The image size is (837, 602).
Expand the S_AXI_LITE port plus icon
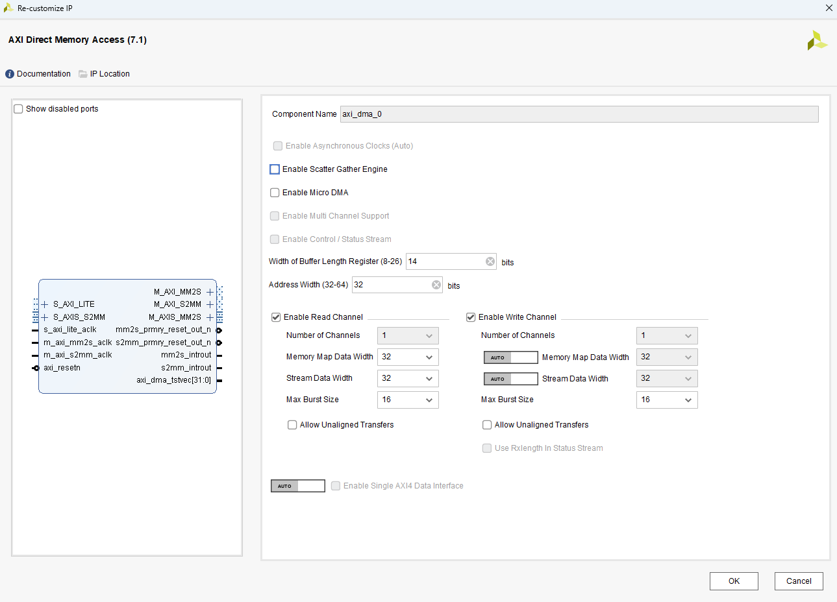point(45,304)
